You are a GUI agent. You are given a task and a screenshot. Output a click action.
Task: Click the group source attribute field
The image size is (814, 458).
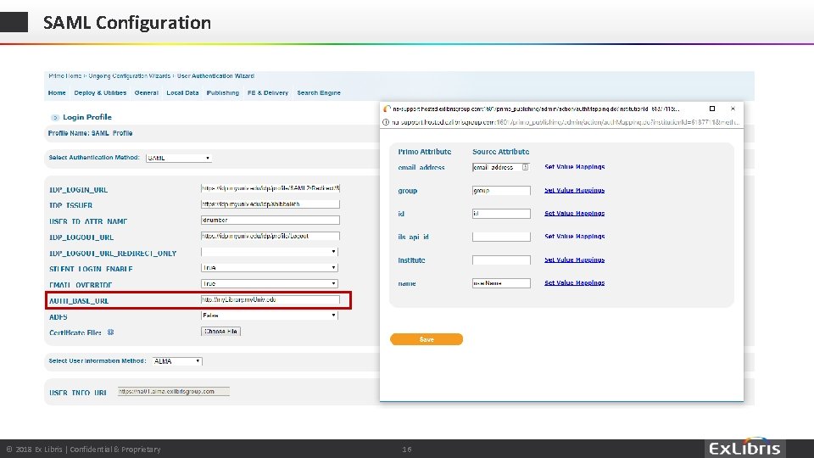point(501,191)
